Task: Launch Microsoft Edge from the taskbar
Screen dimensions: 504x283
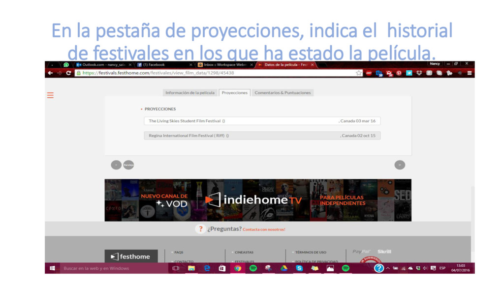Action: (x=207, y=268)
